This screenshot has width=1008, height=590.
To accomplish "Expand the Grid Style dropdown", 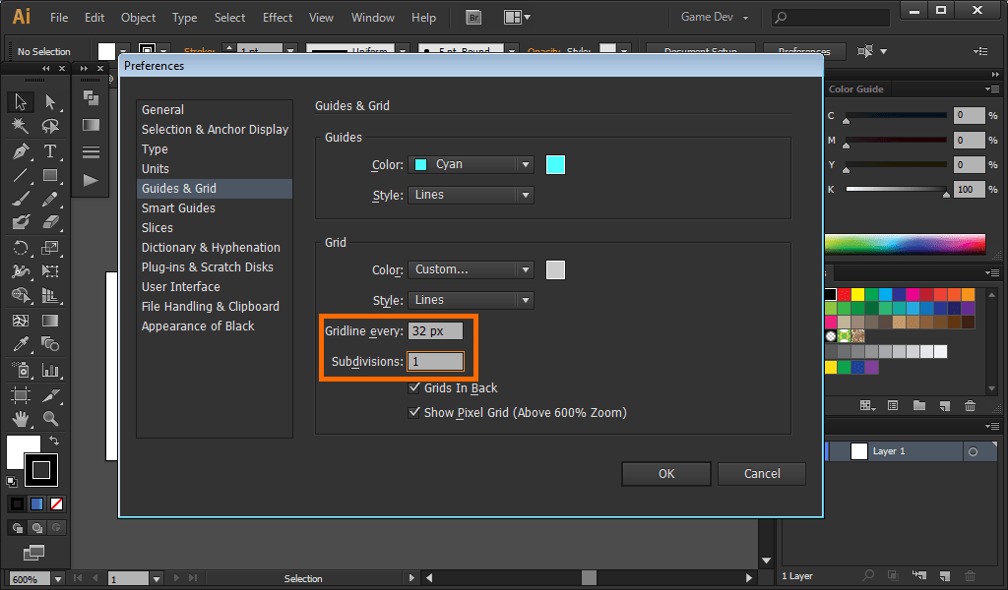I will (x=471, y=300).
